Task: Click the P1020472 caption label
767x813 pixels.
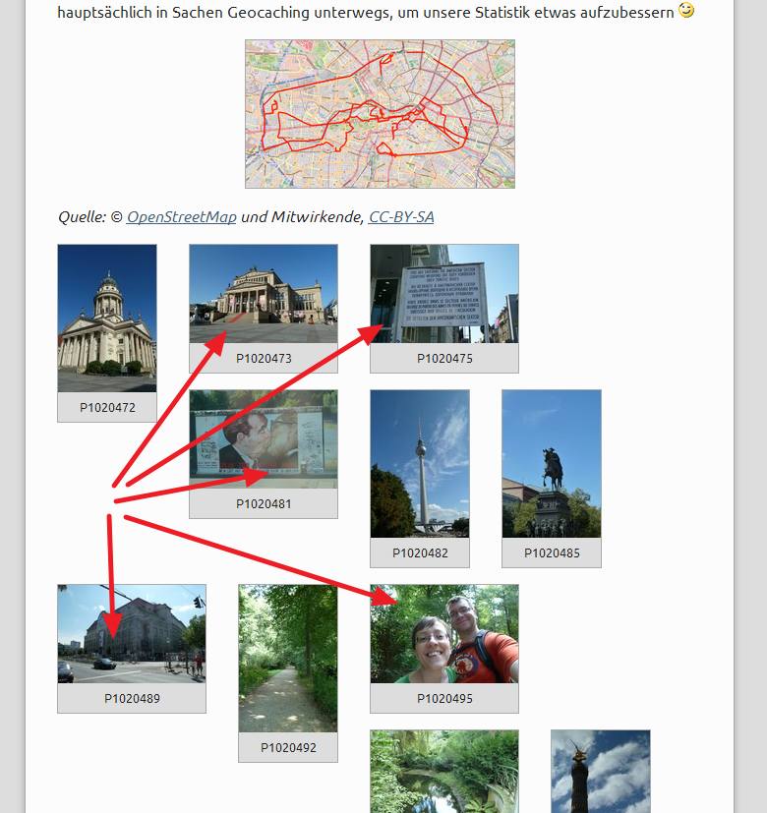Action: (x=107, y=407)
